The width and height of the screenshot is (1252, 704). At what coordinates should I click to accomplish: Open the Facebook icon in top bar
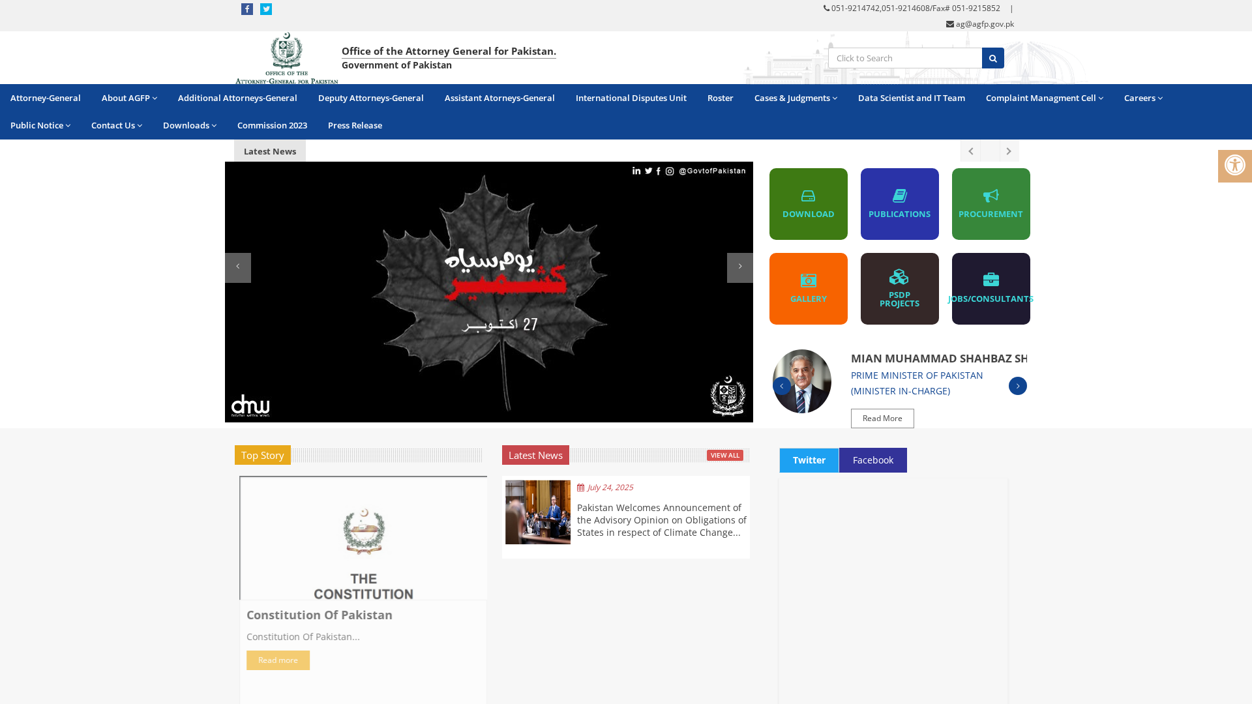pyautogui.click(x=247, y=9)
